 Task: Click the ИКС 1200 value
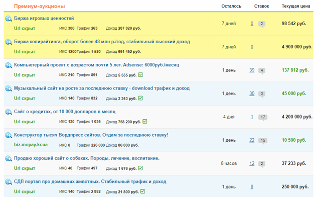pos(68,52)
